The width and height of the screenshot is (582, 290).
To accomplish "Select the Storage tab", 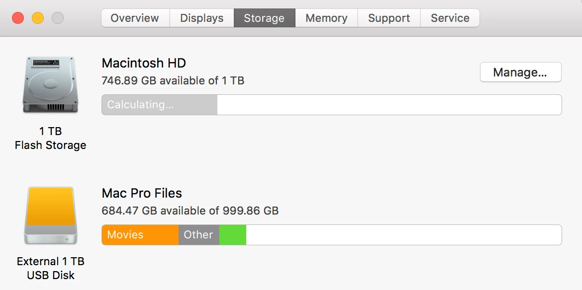I will (264, 18).
